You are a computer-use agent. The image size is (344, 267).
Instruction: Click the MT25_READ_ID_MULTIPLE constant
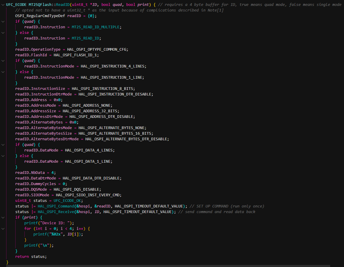click(x=95, y=27)
